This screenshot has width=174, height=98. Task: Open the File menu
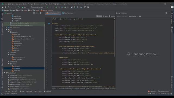[6, 4]
